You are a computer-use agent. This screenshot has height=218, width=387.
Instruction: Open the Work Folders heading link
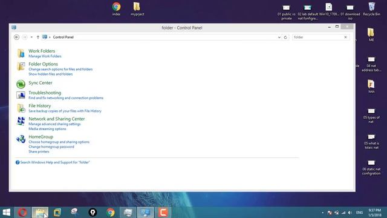[42, 51]
